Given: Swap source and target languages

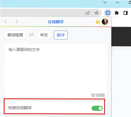Looking at the screenshot, I should 31,35.
